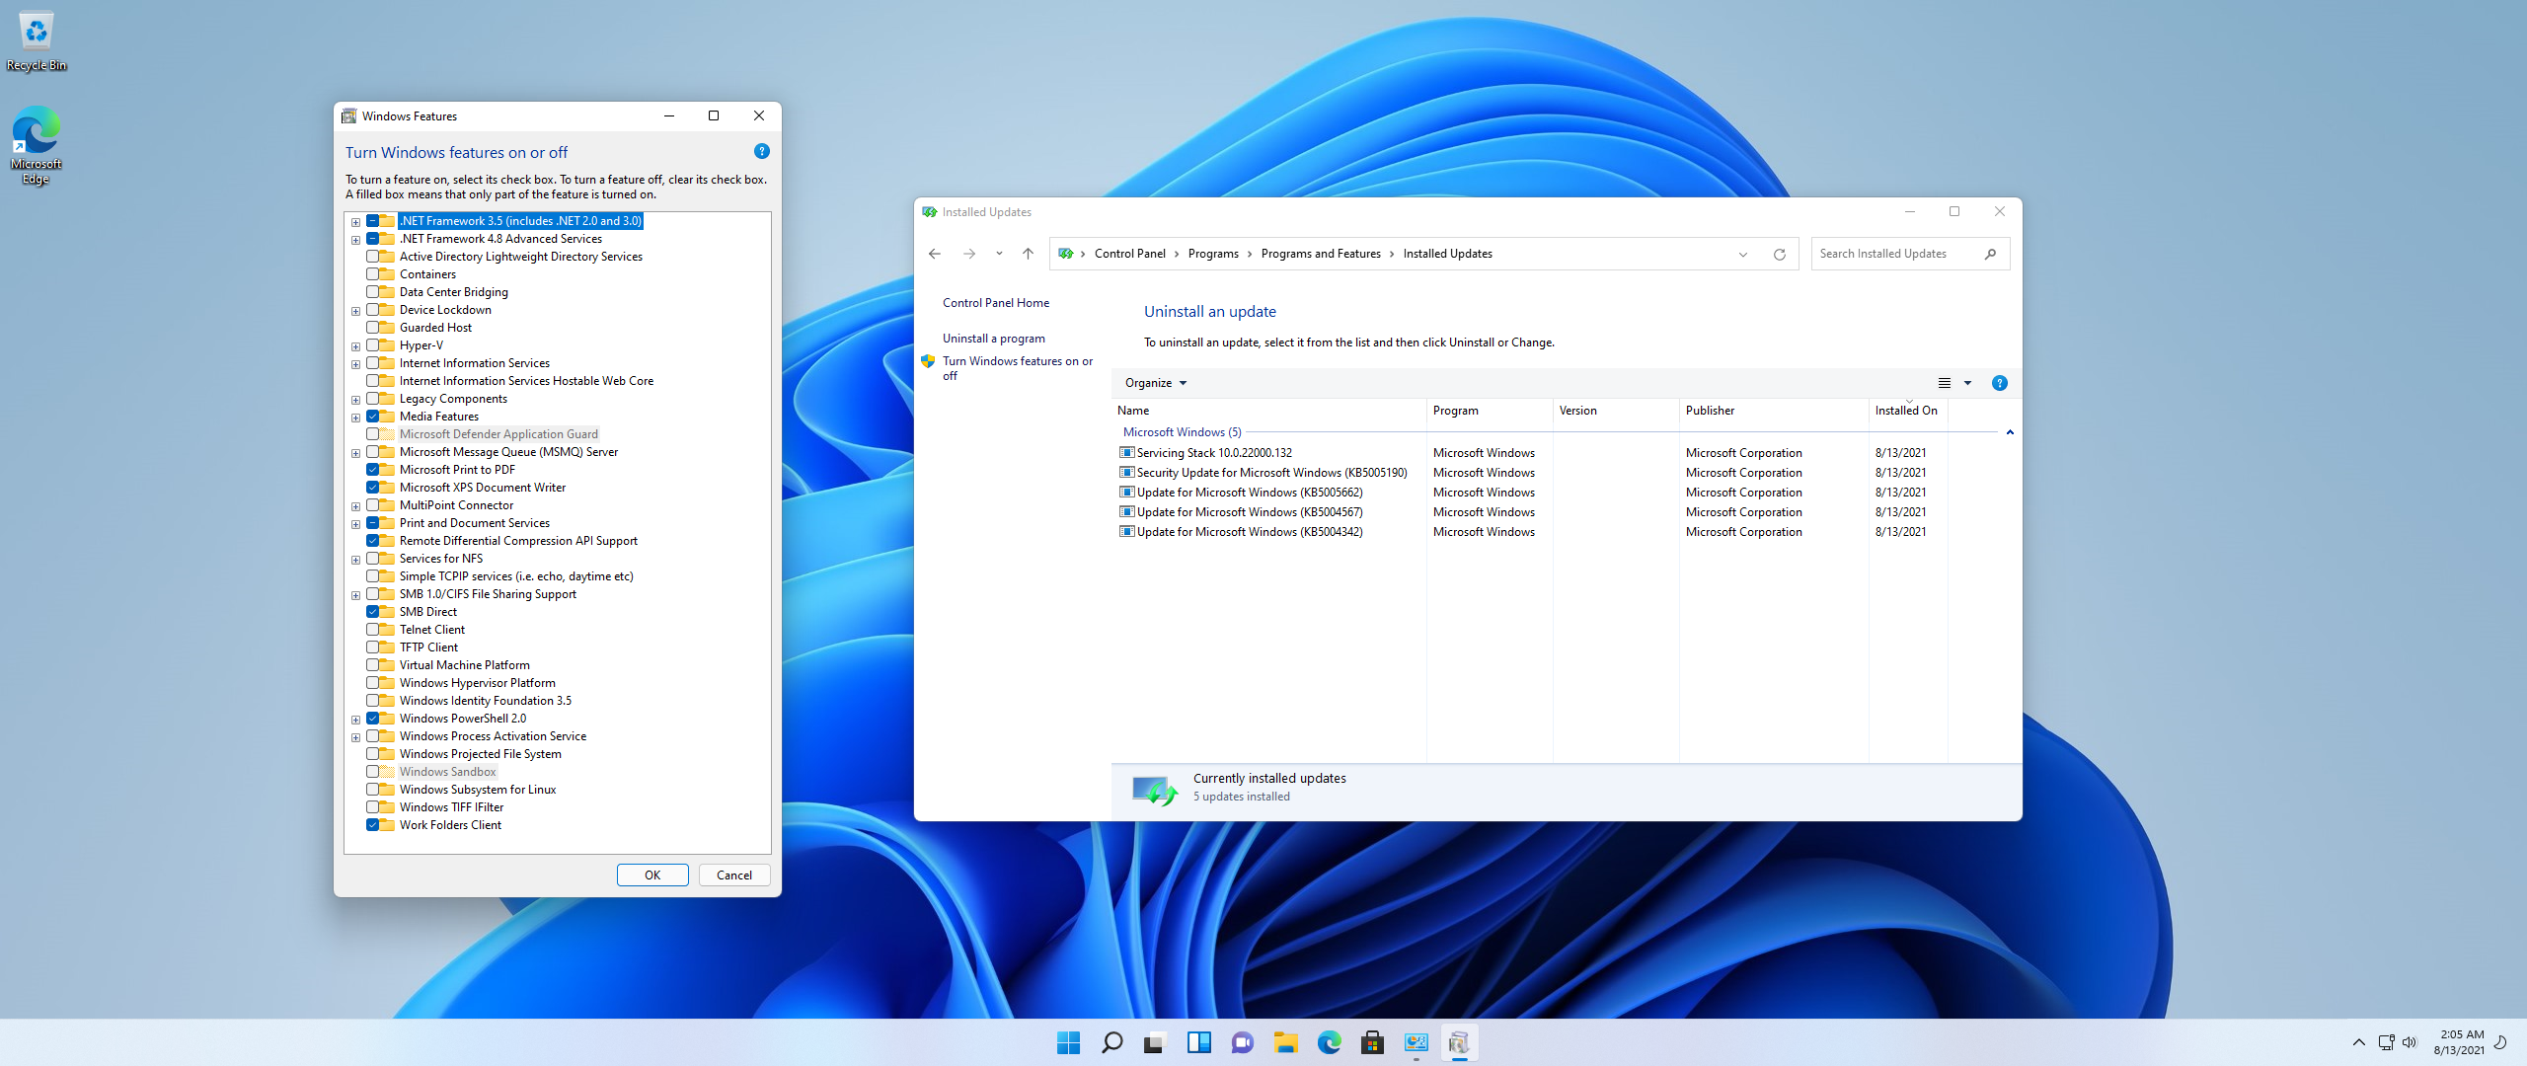
Task: Uncheck Microsoft XPS Document Writer
Action: [373, 488]
